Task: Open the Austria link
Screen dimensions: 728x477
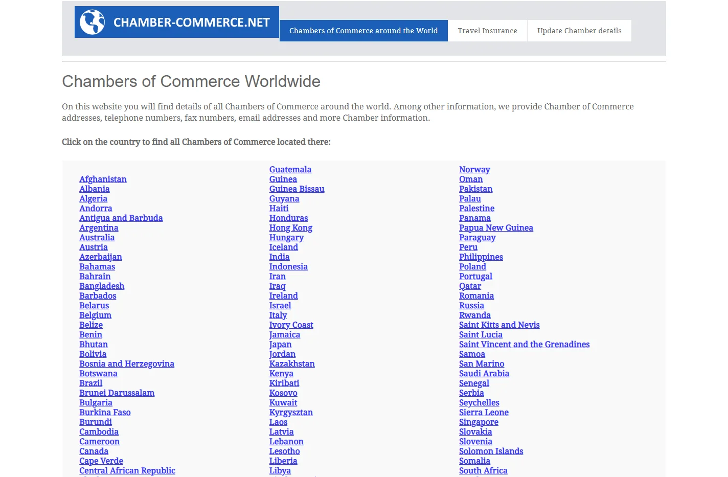Action: pyautogui.click(x=94, y=247)
